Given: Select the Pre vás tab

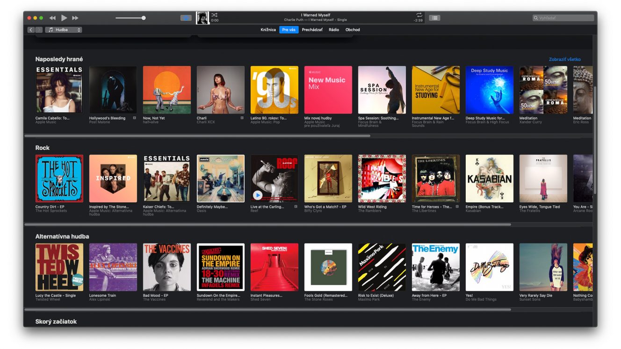Looking at the screenshot, I should pos(289,30).
